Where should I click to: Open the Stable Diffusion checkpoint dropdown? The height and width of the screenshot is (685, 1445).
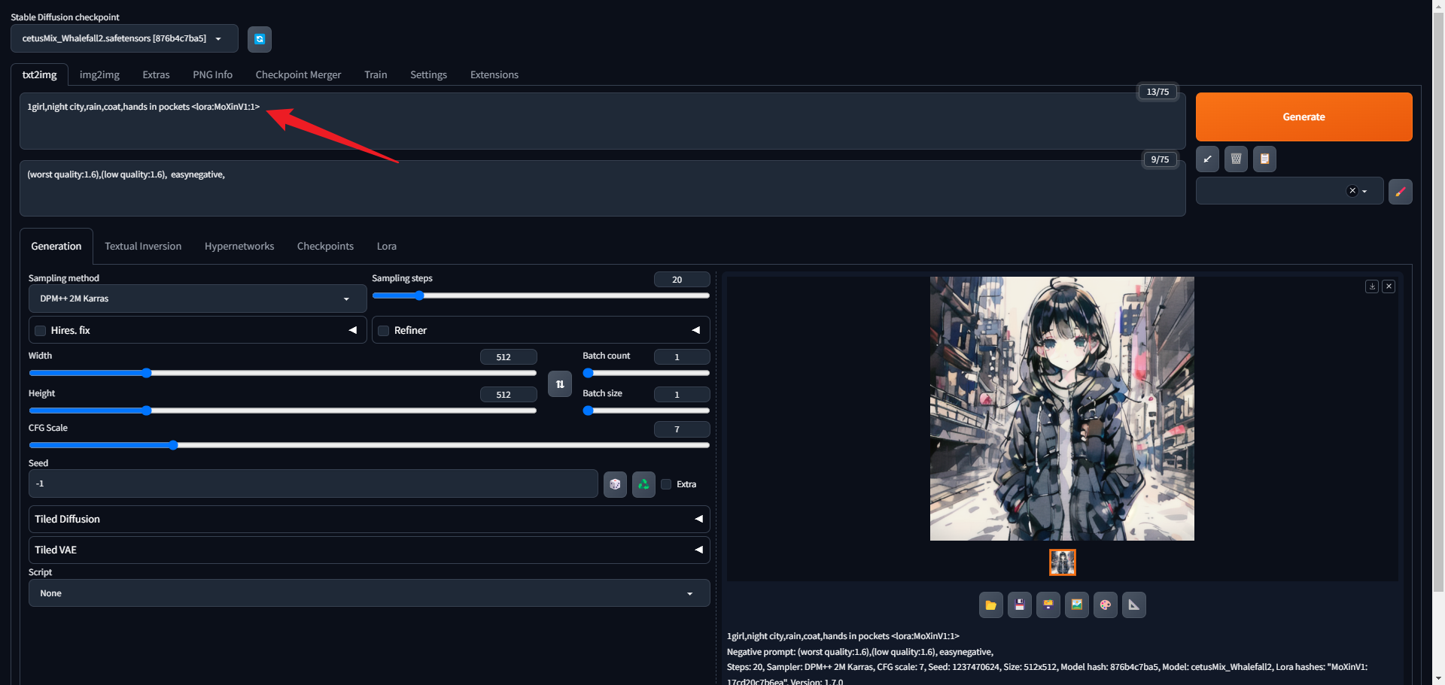point(124,38)
